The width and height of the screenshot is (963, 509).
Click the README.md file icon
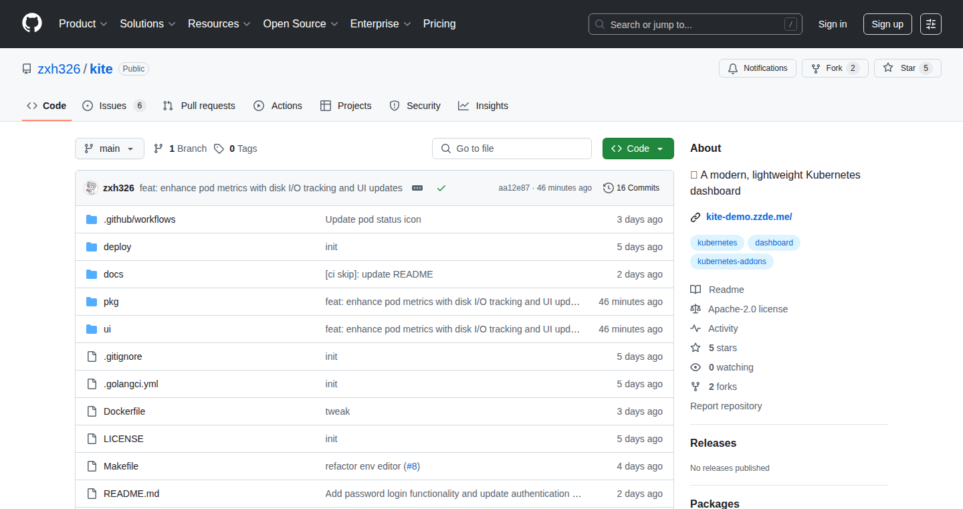[92, 494]
